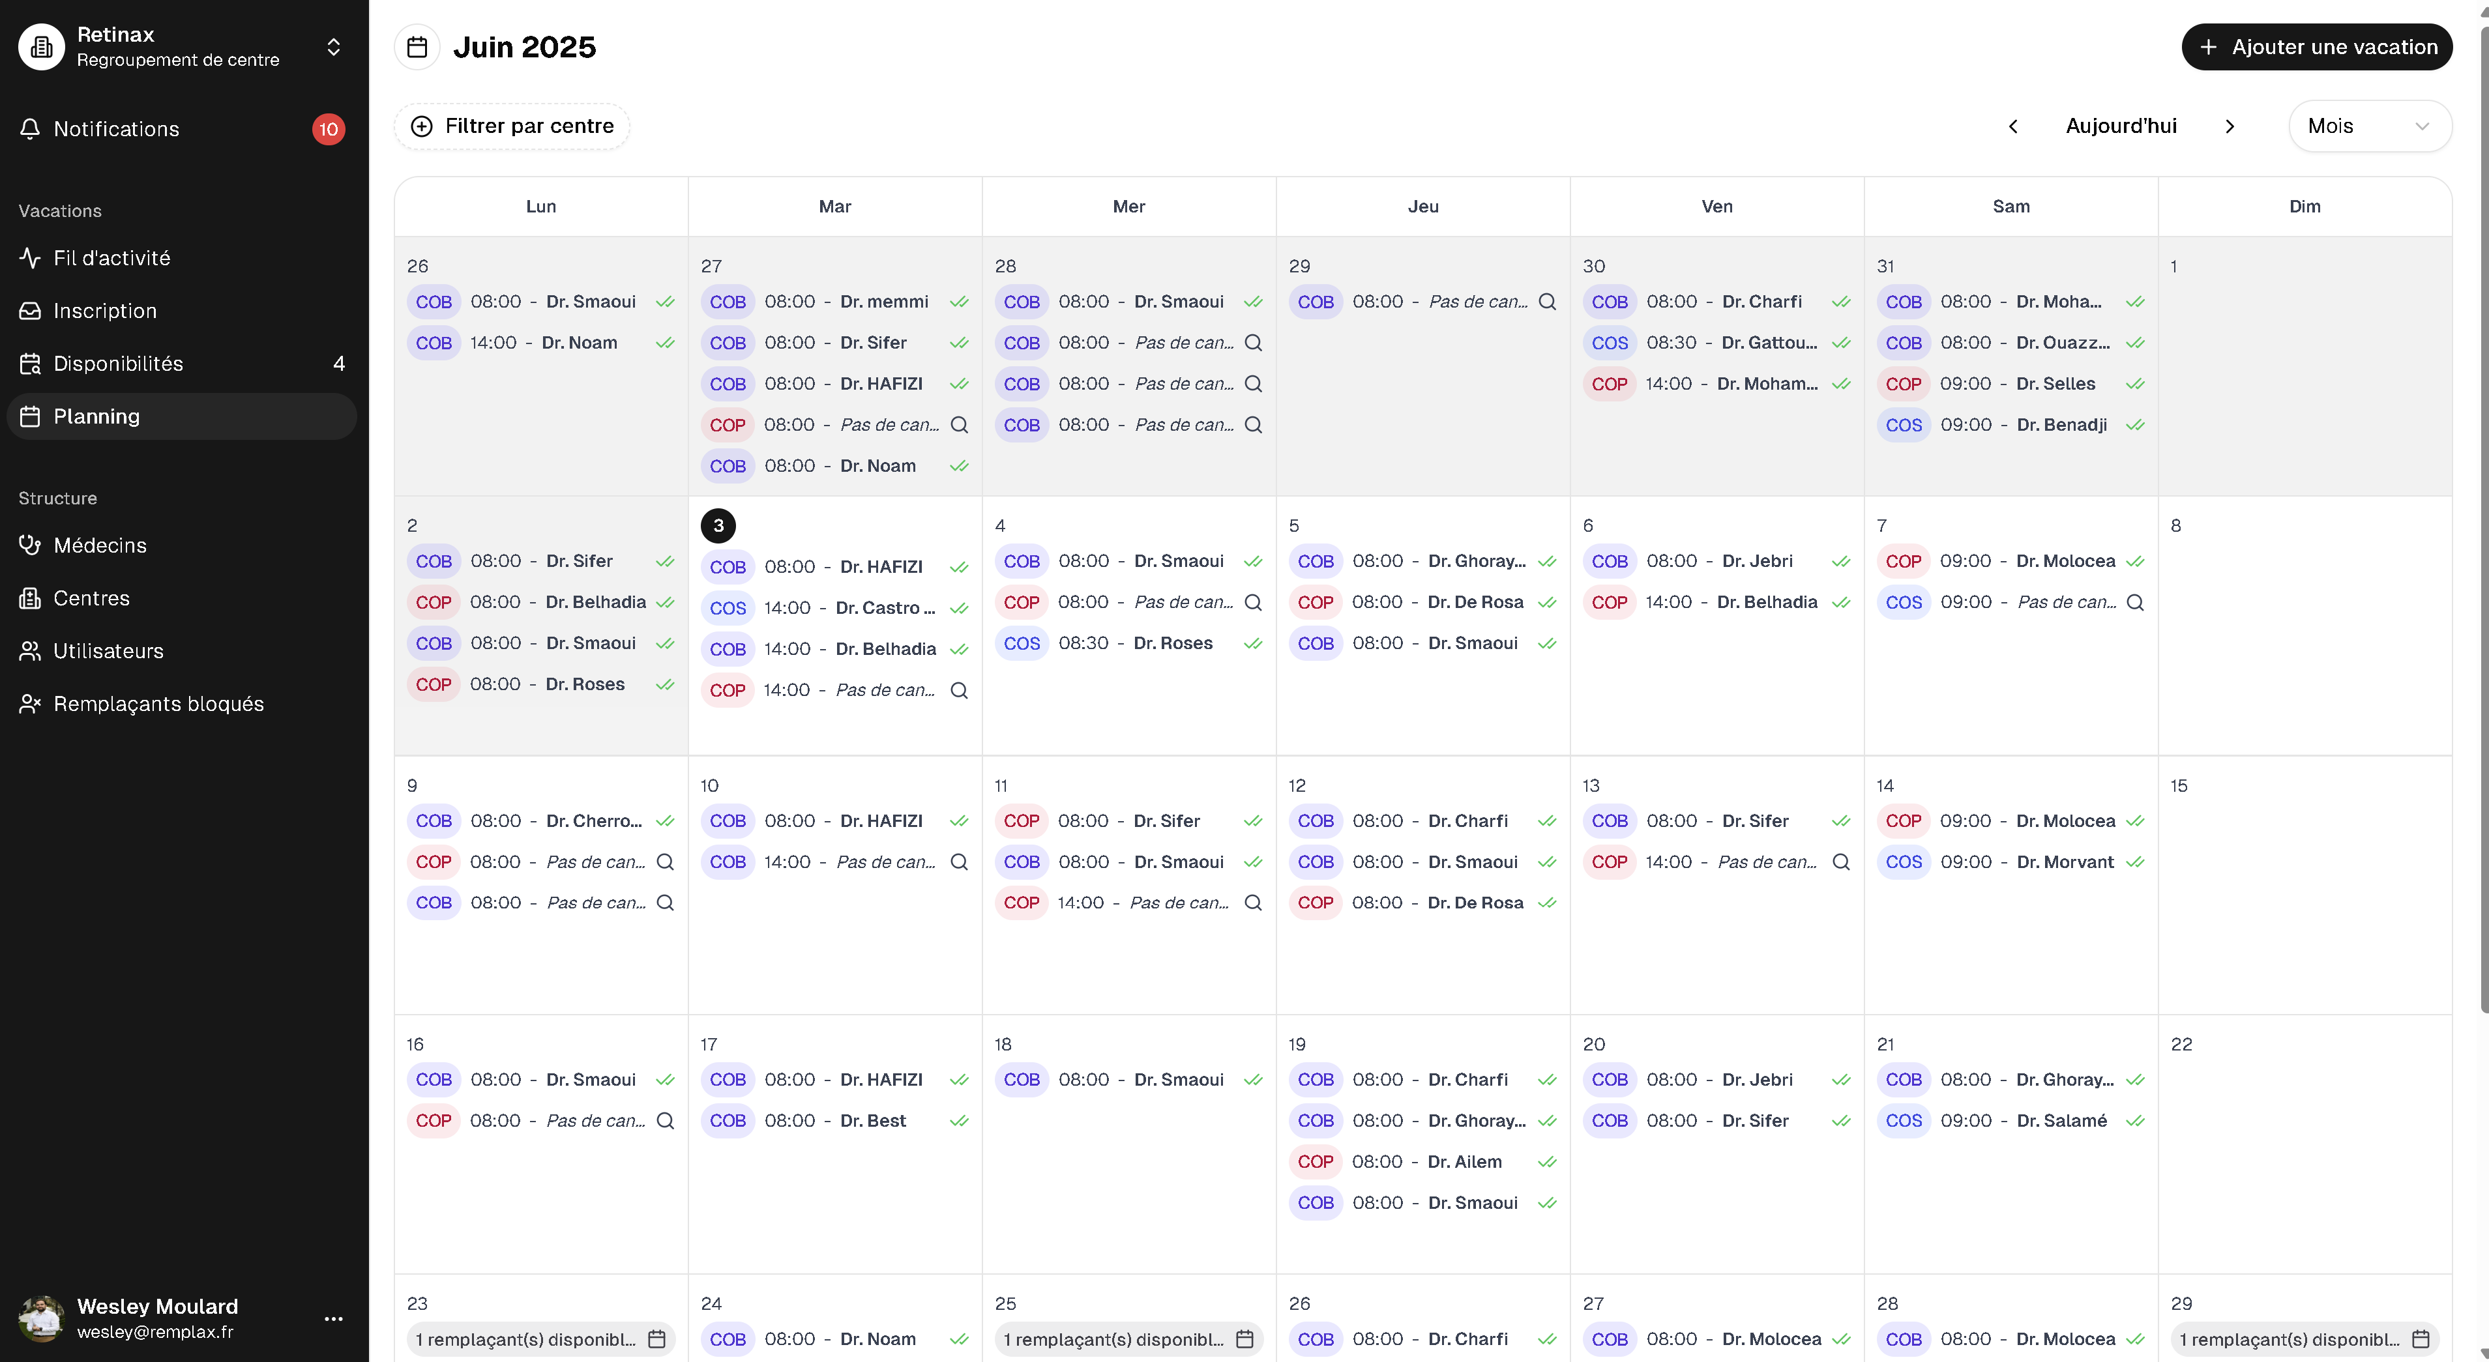Open Dr. Cherro COB vacation on June 9
This screenshot has width=2489, height=1362.
coord(541,821)
